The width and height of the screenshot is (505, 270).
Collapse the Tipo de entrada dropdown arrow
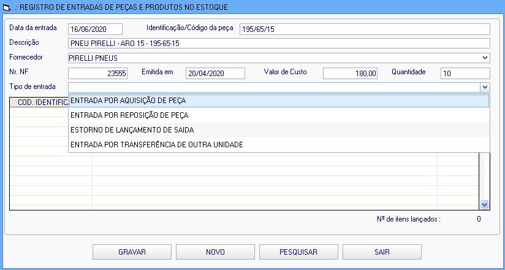tap(485, 87)
